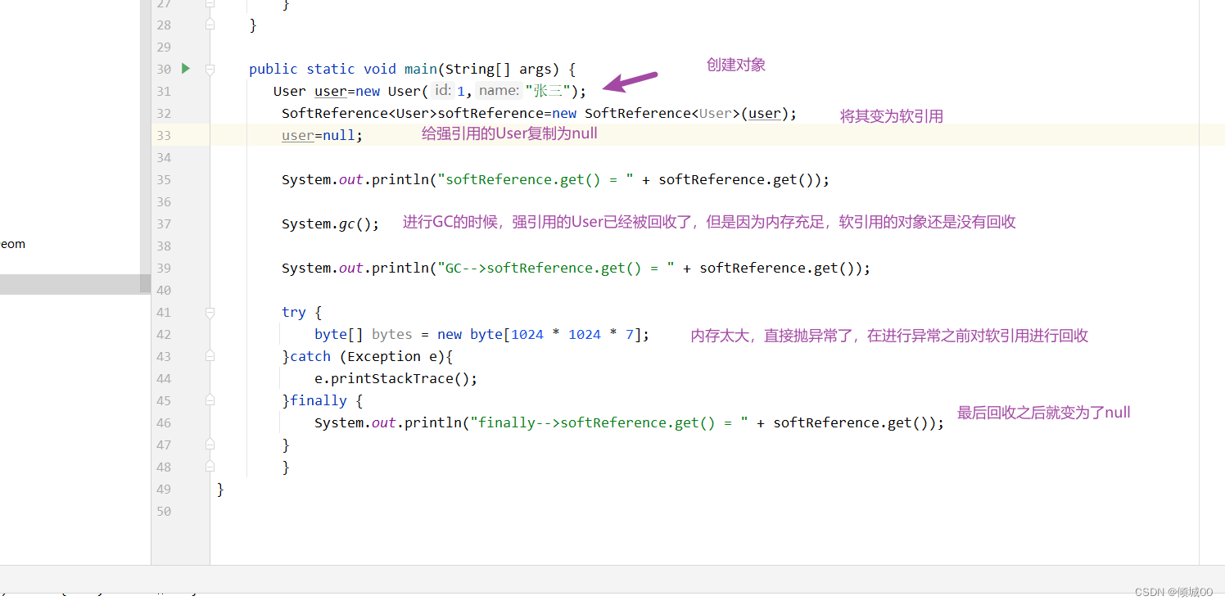Screen dimensions: 1225x605
Task: Click 'byte[] bytes' declaration on line 42
Action: point(364,335)
